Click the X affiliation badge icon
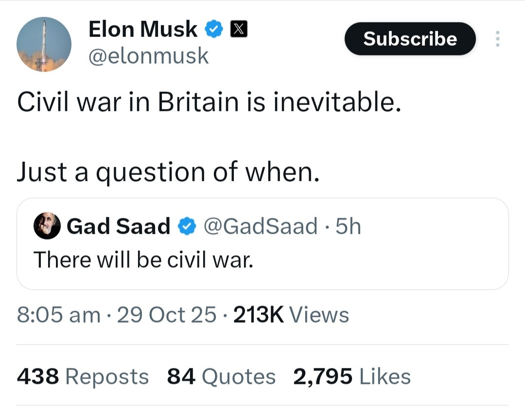This screenshot has width=525, height=414. pos(238,30)
